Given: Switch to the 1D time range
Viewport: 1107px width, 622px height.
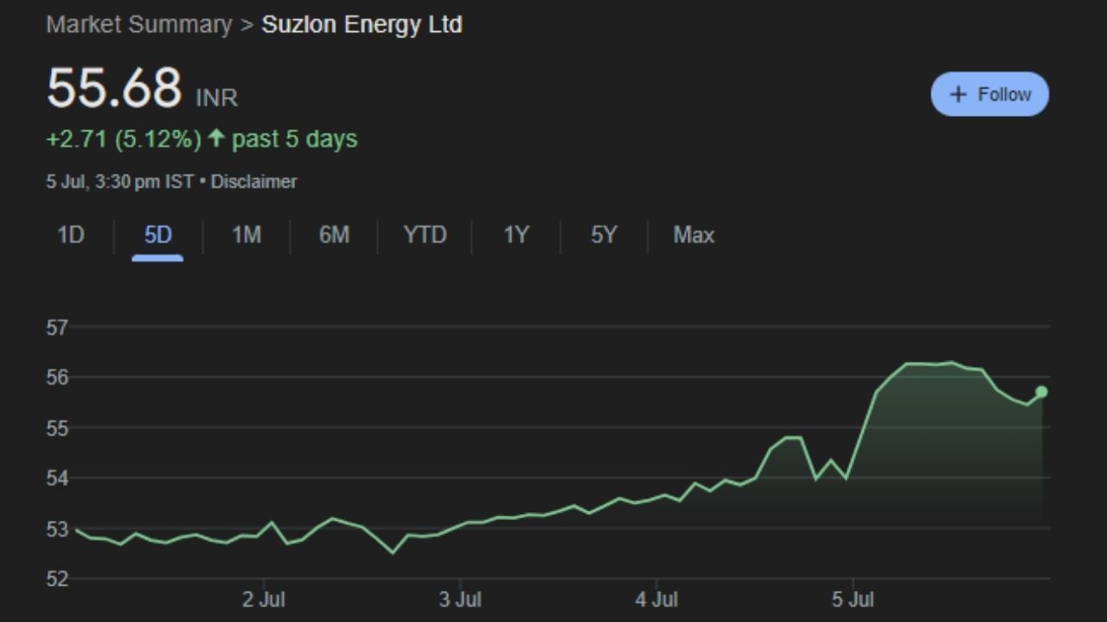Looking at the screenshot, I should [x=70, y=235].
